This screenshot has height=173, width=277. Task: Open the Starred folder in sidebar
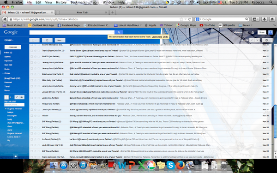(x=7, y=57)
